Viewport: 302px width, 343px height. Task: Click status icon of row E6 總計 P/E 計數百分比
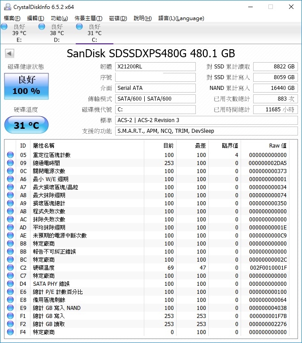pyautogui.click(x=10, y=292)
